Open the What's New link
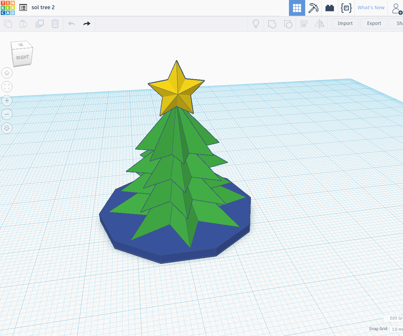 click(371, 8)
